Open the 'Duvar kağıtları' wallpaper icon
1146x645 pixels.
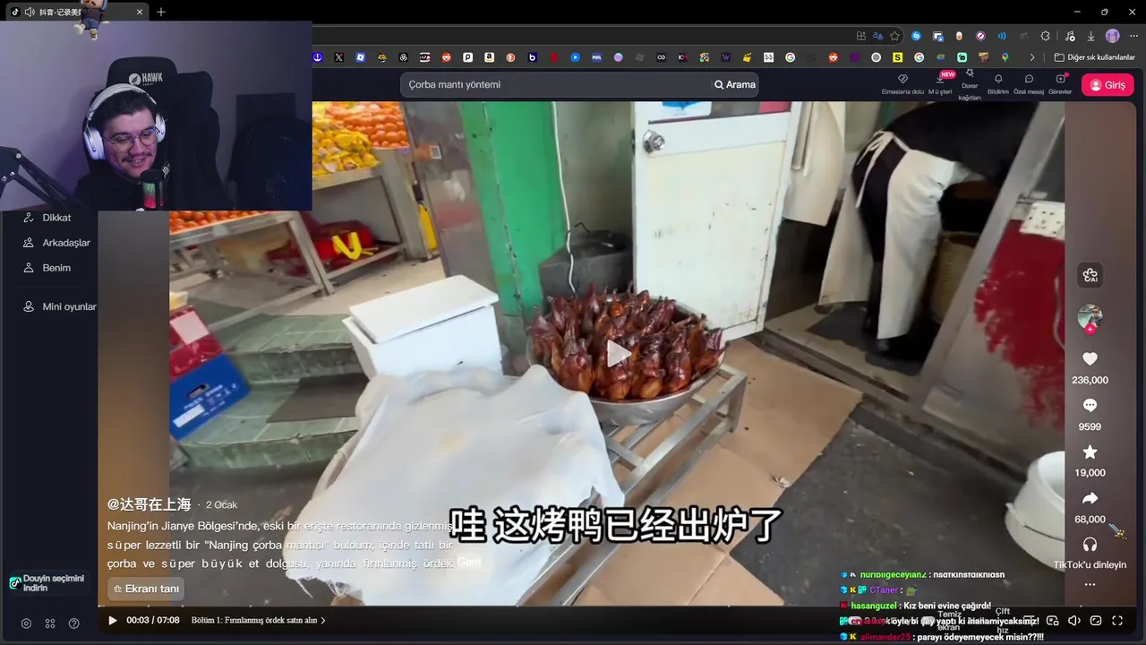tap(970, 85)
